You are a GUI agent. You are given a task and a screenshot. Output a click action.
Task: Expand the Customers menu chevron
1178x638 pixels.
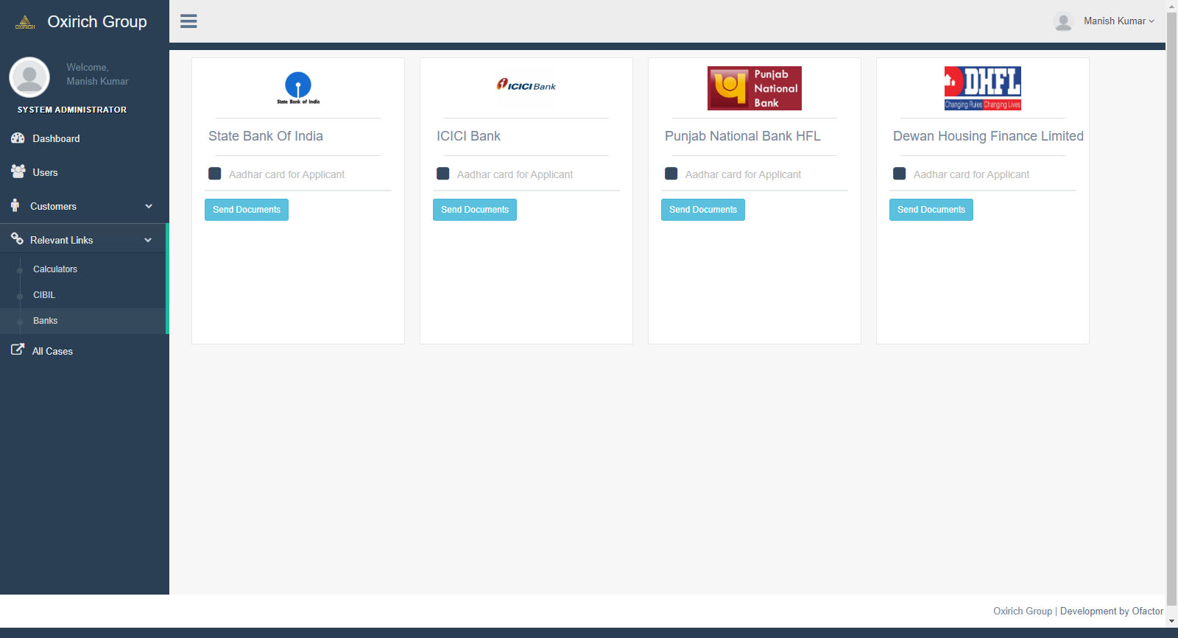tap(149, 206)
